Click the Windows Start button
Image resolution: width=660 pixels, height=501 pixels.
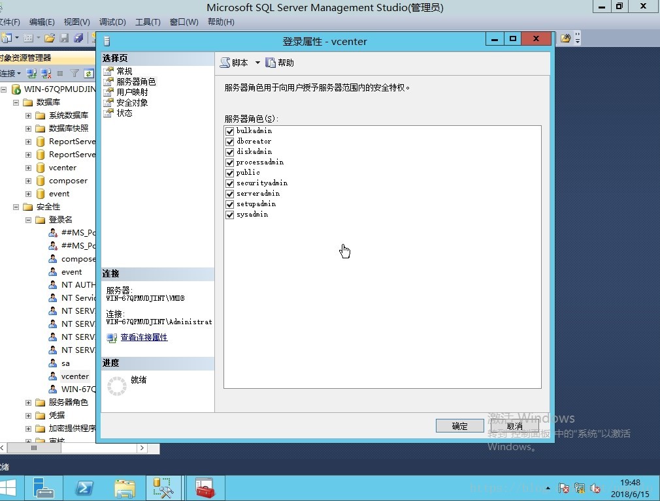tap(8, 488)
